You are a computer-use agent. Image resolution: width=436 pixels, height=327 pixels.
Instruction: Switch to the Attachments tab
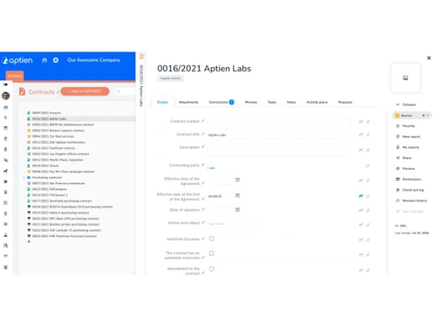pos(188,102)
